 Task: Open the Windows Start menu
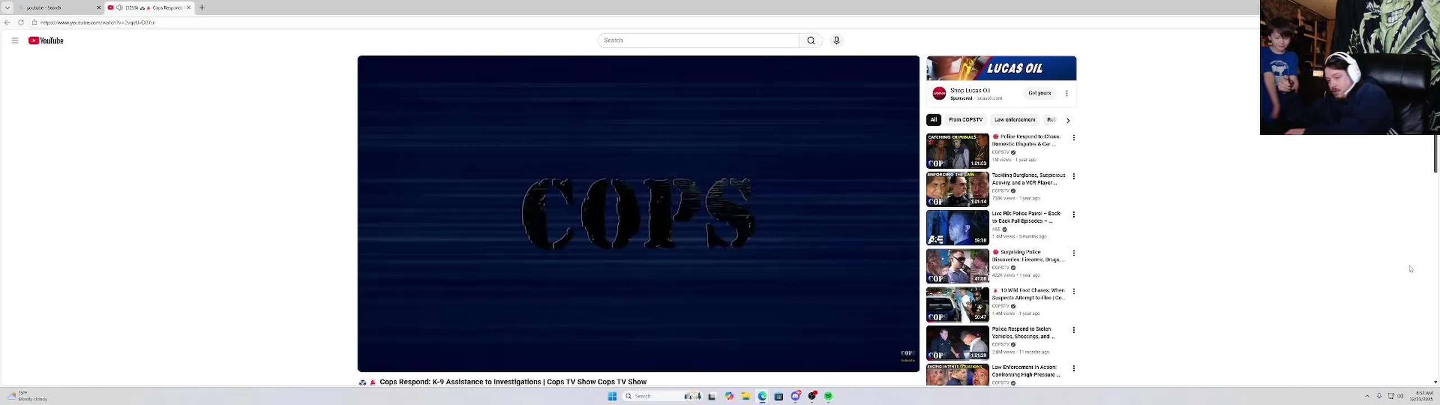coord(612,397)
